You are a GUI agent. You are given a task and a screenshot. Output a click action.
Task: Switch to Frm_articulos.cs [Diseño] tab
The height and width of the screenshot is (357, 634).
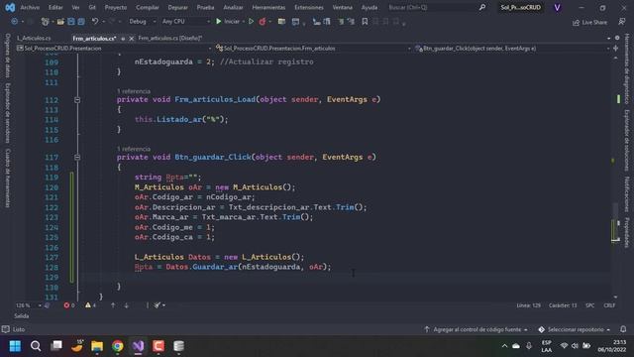click(x=169, y=38)
